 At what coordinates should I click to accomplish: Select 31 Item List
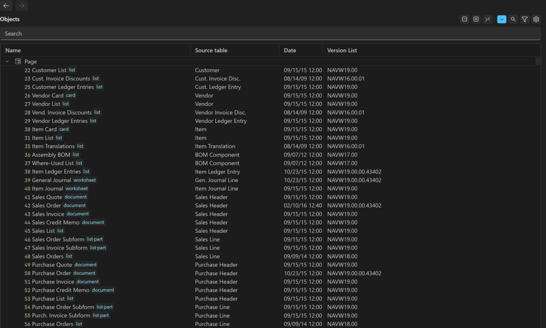(x=38, y=138)
